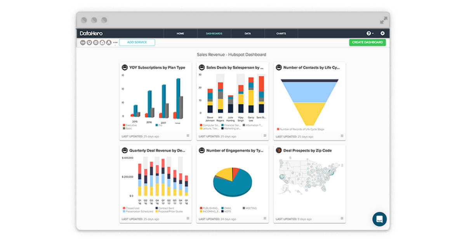Viewport: 466px width, 244px height.
Task: Open chart options on Quarterly Deal Revenue card
Action: click(x=188, y=218)
